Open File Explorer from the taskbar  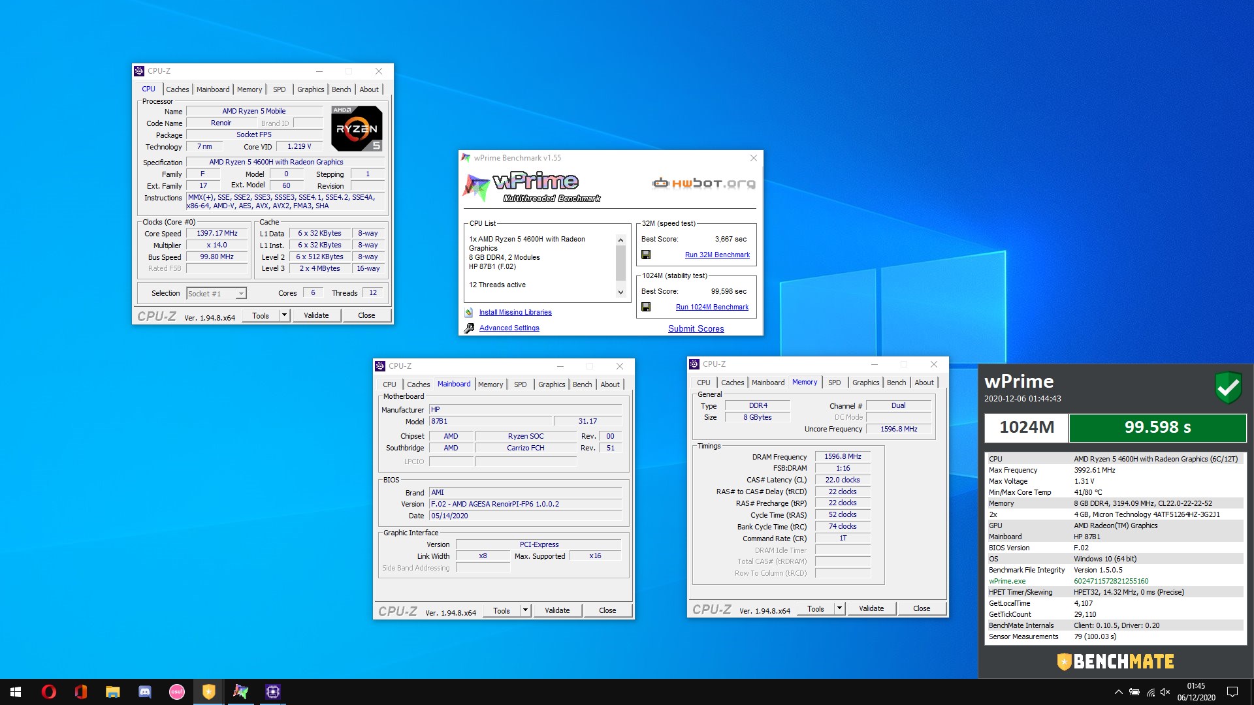pos(113,692)
